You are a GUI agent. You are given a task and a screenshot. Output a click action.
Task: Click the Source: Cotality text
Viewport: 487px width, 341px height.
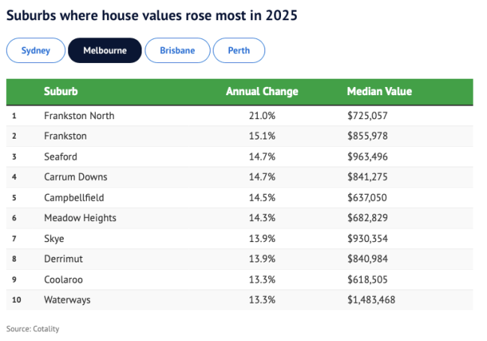coord(33,328)
